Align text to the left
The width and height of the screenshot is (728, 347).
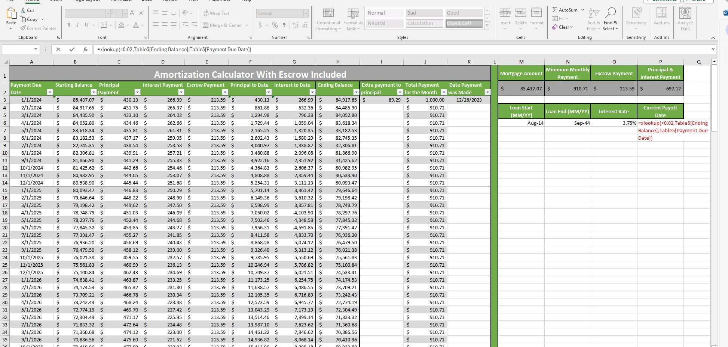(x=156, y=25)
